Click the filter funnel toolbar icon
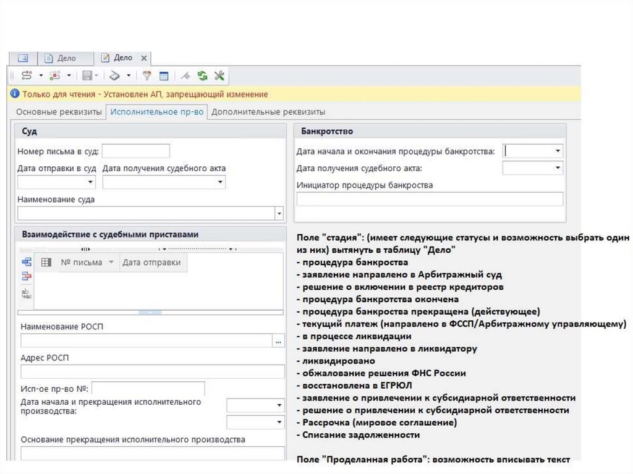Screen dimensions: 633x474 click(147, 75)
